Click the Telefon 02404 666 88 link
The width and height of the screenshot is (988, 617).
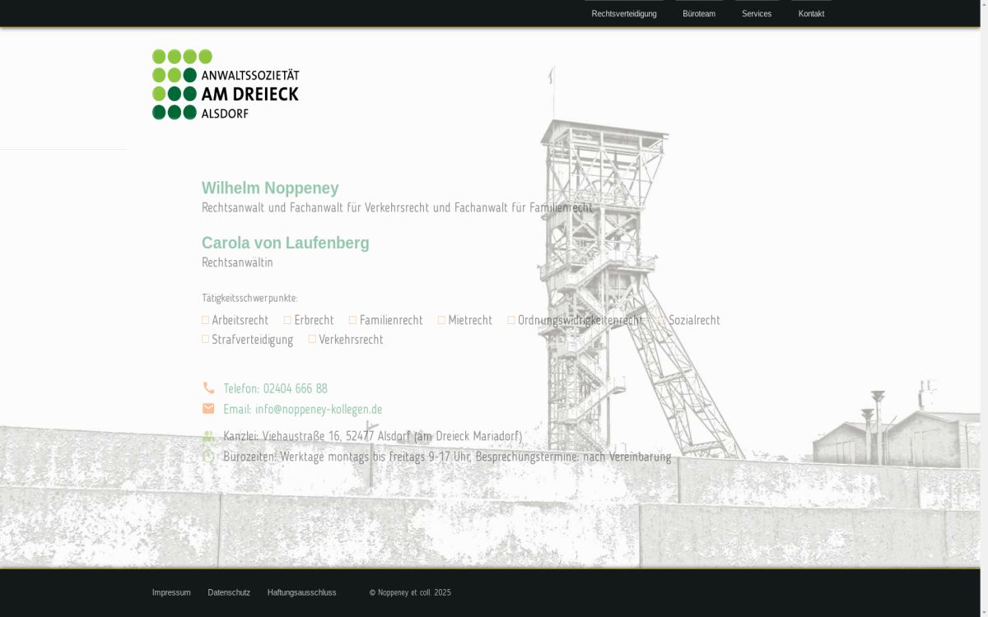[275, 388]
